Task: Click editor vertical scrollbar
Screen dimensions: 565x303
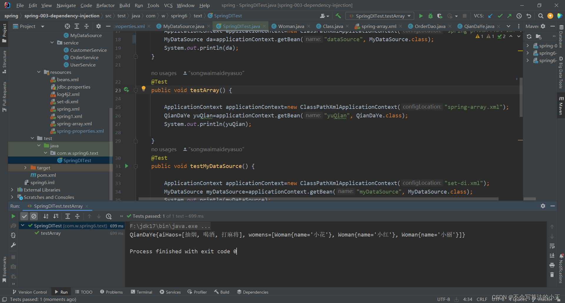Action: (521, 97)
